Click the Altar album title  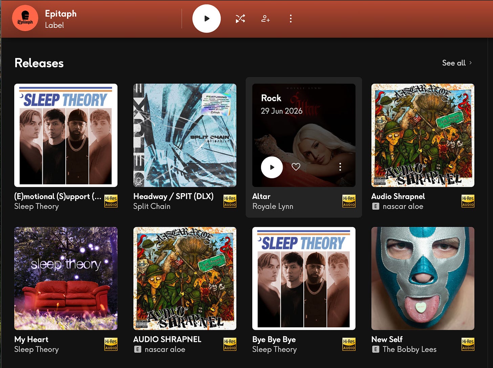tap(261, 197)
